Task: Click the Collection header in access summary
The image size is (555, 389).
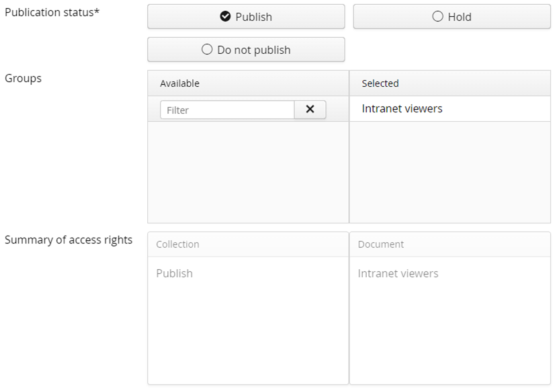Action: [177, 244]
